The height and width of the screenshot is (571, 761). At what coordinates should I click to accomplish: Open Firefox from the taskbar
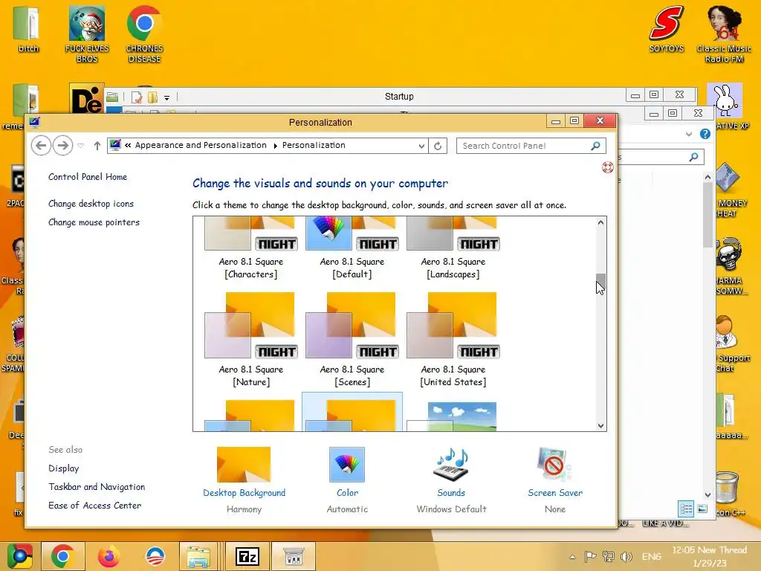point(109,556)
